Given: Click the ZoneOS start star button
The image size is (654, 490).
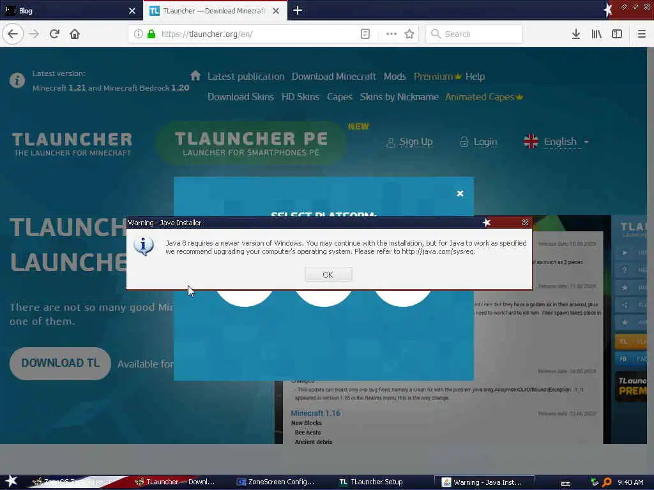Looking at the screenshot, I should coord(11,481).
